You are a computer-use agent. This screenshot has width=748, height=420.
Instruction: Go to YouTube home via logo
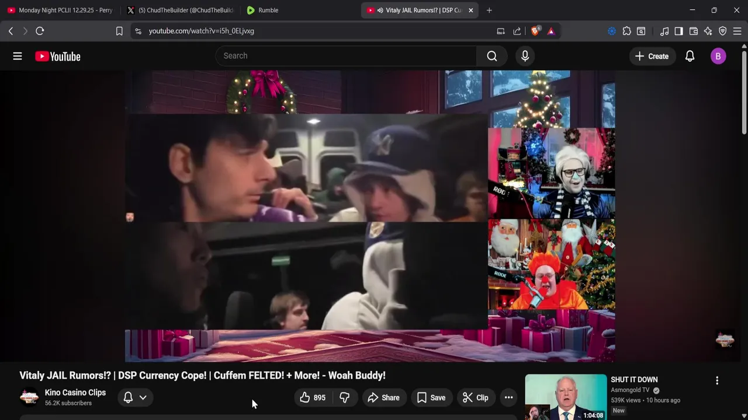(57, 56)
